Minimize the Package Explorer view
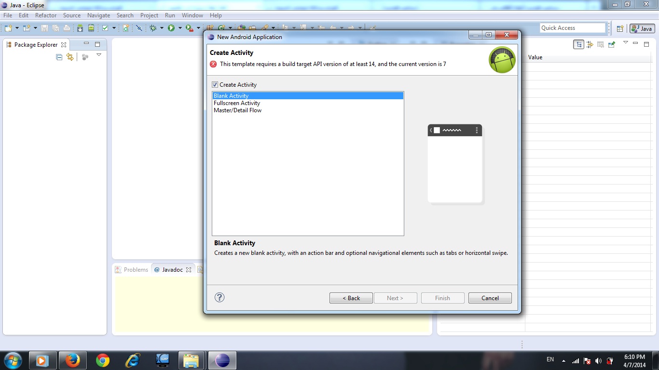This screenshot has height=370, width=659. (x=86, y=43)
